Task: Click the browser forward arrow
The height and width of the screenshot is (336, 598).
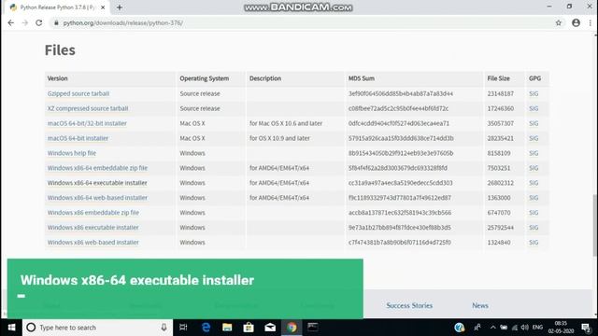Action: coord(25,22)
